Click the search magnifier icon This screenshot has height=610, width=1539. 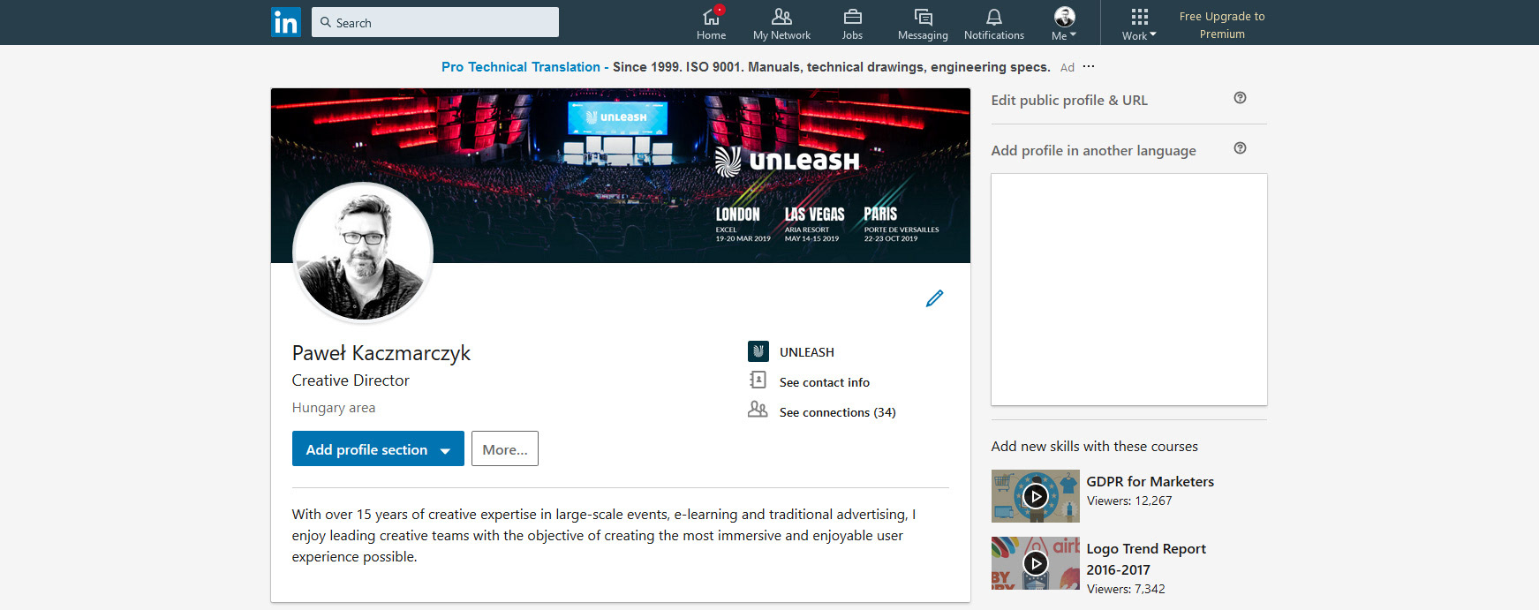326,22
